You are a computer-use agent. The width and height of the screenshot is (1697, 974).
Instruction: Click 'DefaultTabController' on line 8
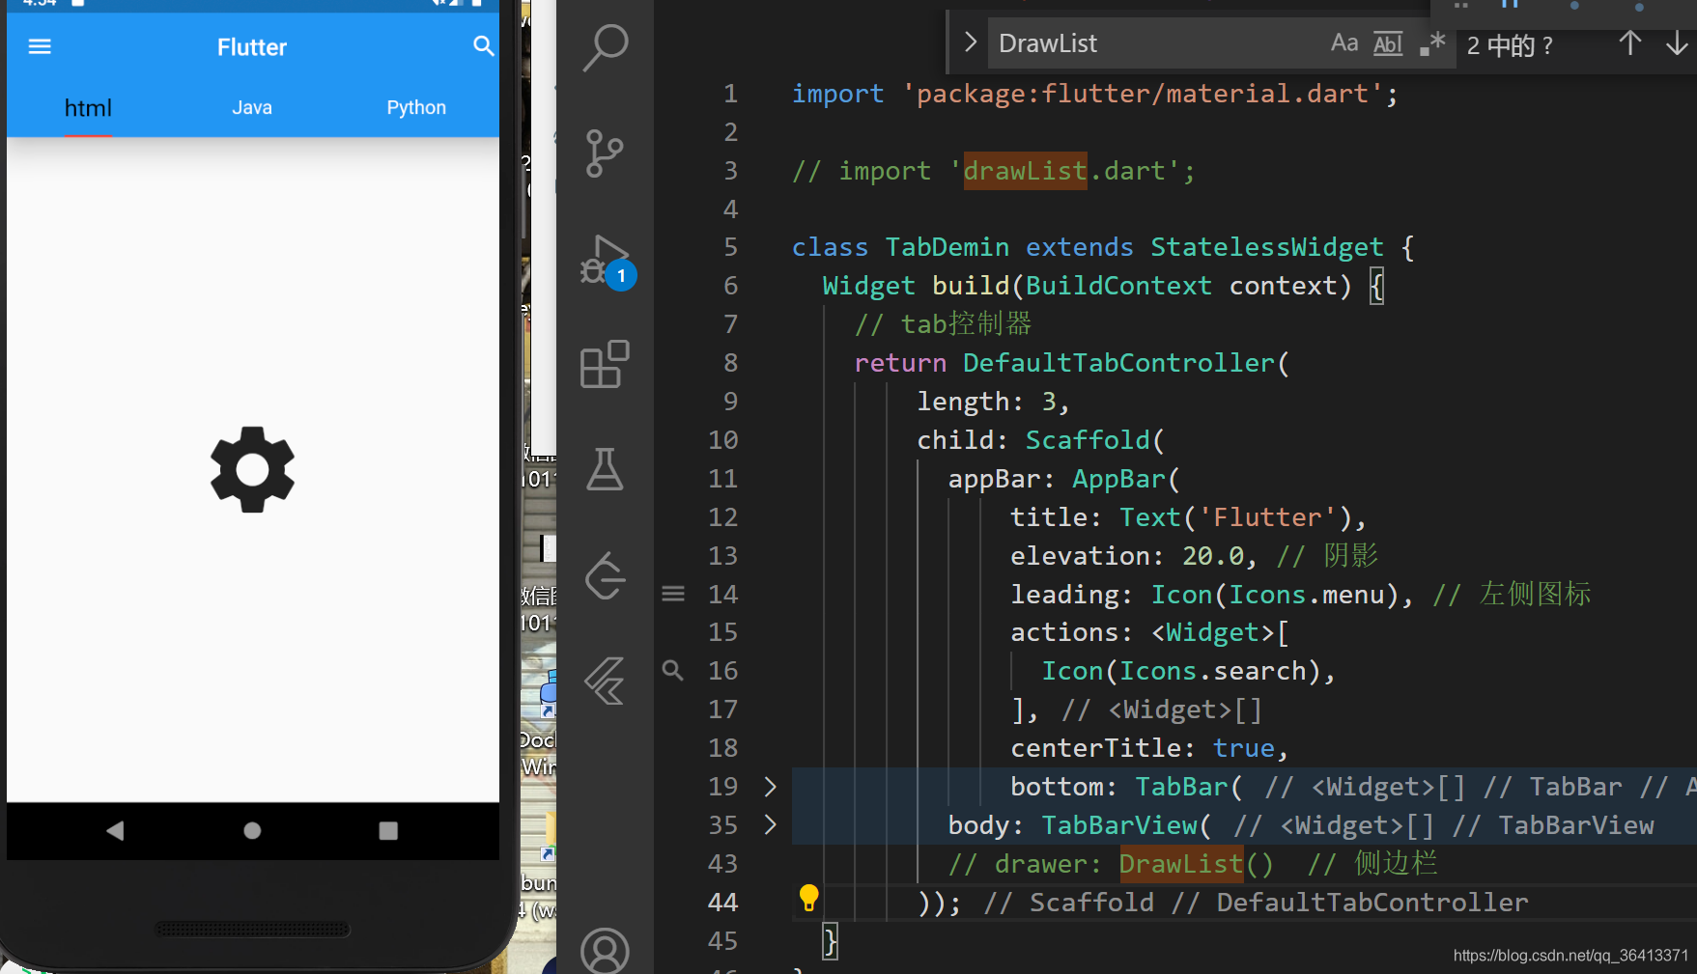click(x=1119, y=363)
